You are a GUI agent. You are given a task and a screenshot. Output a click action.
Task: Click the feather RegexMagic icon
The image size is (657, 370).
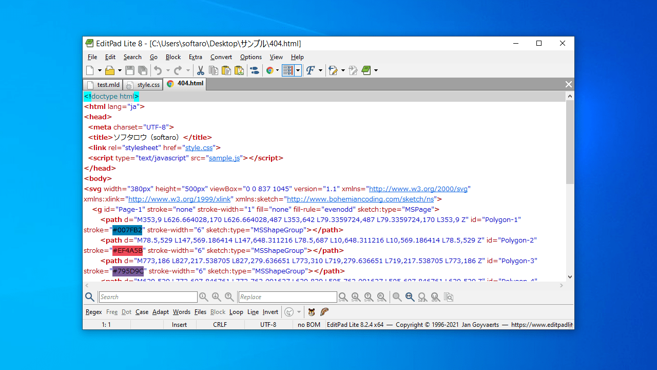(x=324, y=312)
